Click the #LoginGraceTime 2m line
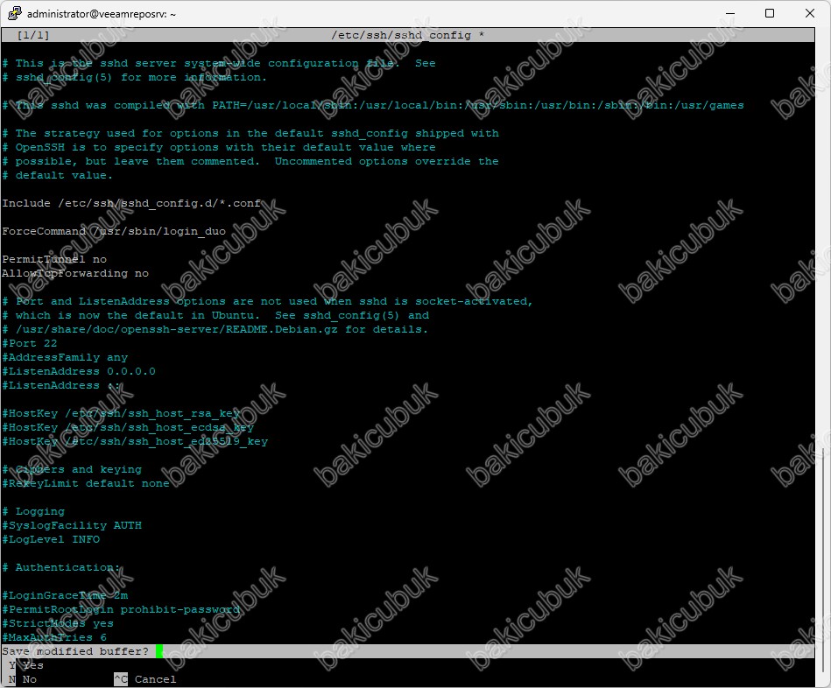This screenshot has width=831, height=688. (x=65, y=595)
